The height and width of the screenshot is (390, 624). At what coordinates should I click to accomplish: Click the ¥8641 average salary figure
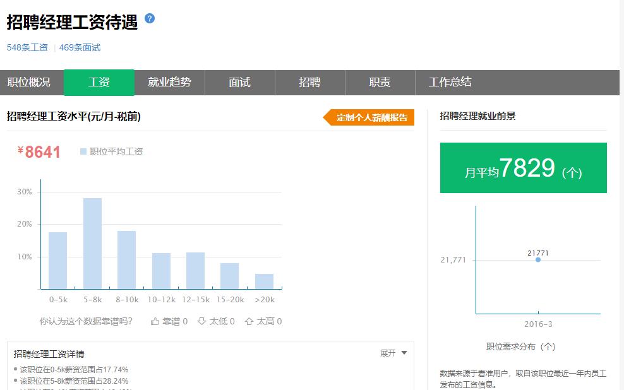coord(39,151)
